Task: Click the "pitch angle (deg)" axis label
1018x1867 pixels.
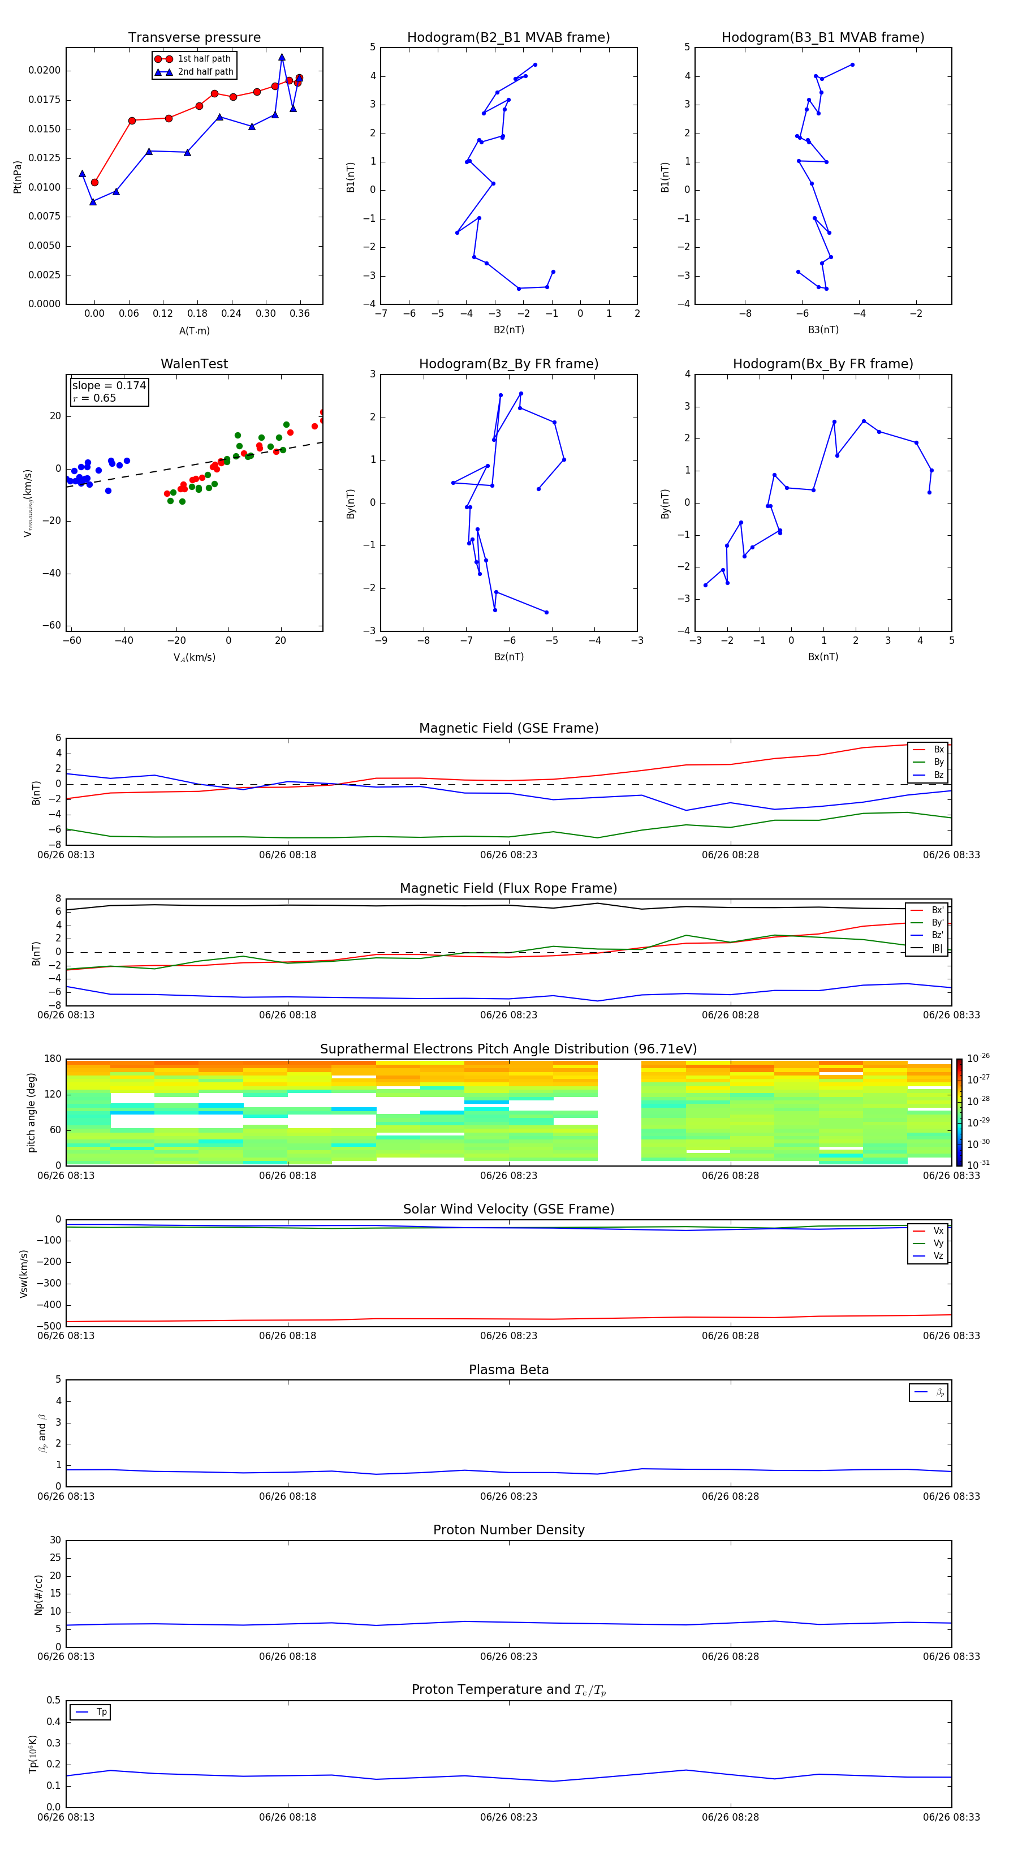Action: [x=31, y=1112]
